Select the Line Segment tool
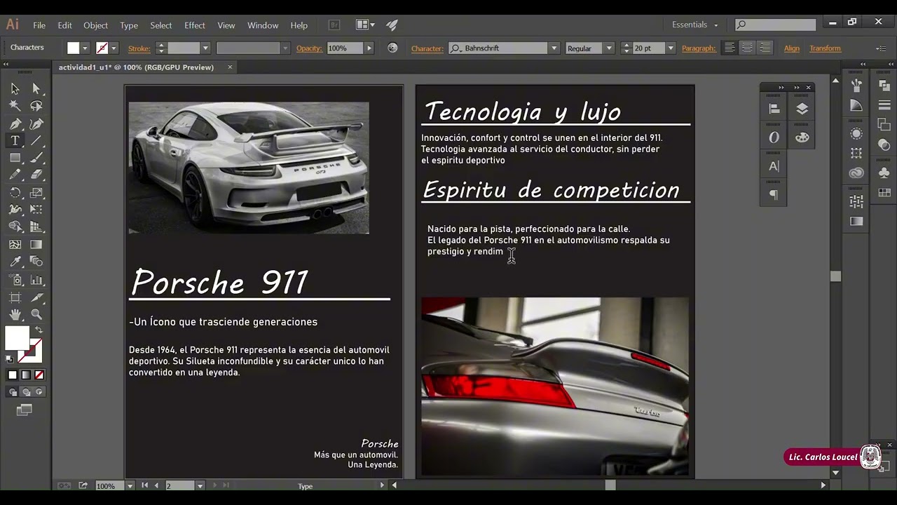 point(36,141)
